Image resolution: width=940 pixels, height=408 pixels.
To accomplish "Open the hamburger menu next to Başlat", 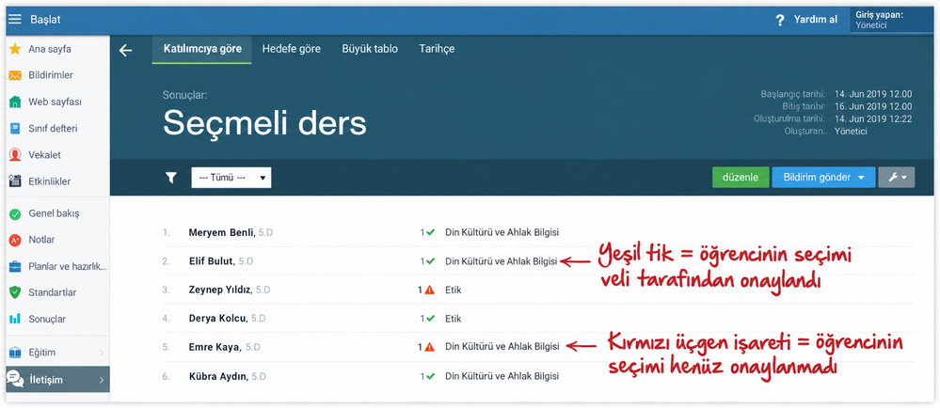I will (x=14, y=20).
